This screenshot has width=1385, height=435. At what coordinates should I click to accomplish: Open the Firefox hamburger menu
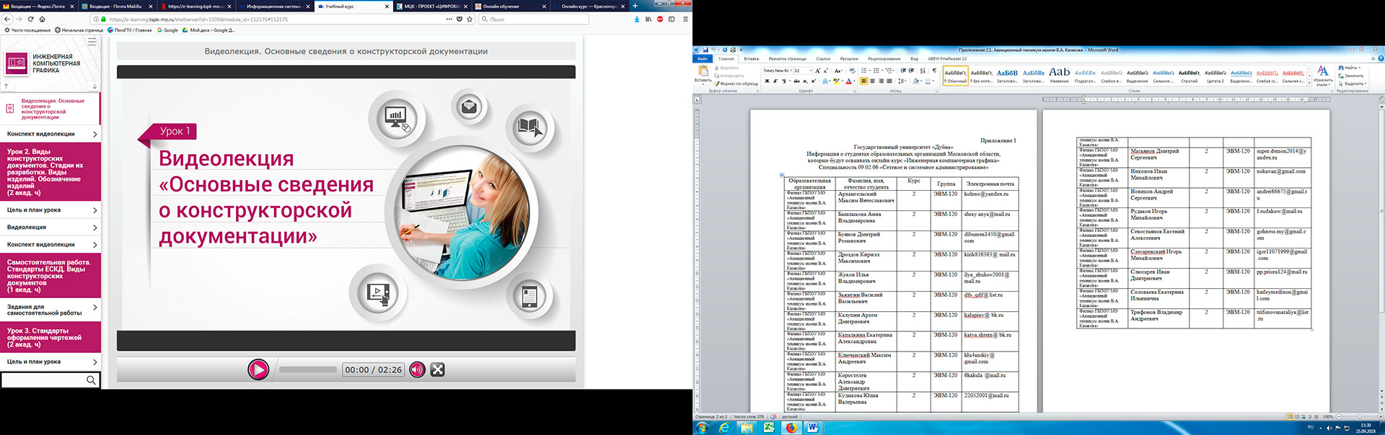point(684,19)
